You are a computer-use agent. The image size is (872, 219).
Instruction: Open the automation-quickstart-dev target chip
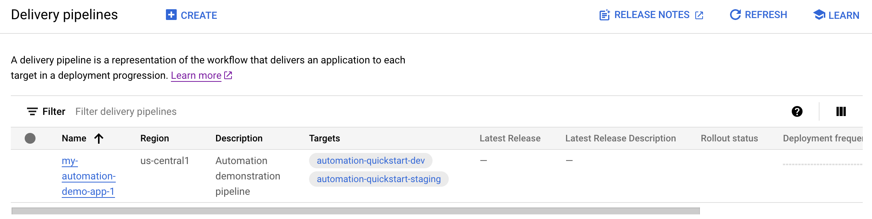[370, 161]
